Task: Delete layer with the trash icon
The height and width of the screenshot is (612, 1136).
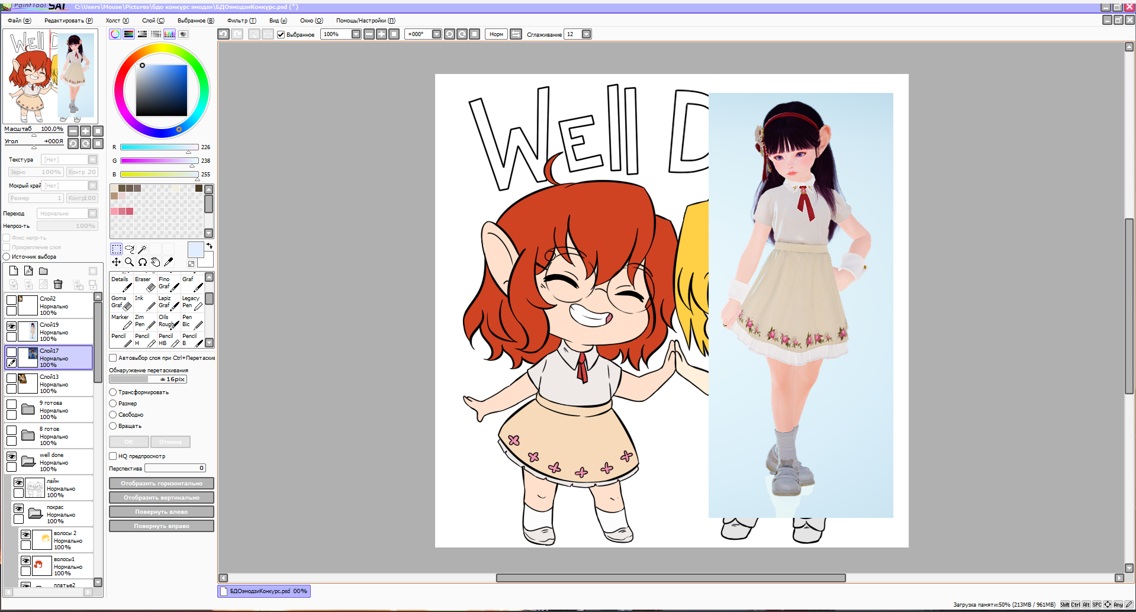Action: pos(58,285)
